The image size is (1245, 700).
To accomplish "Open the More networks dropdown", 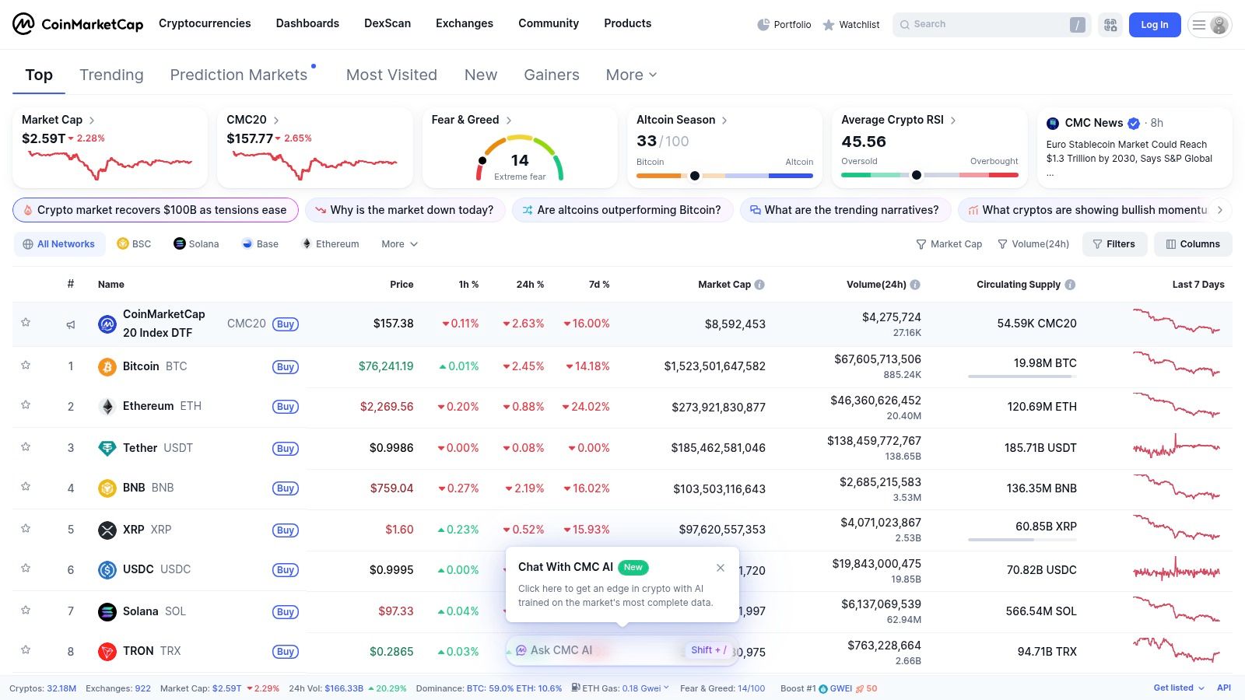I will pyautogui.click(x=398, y=243).
